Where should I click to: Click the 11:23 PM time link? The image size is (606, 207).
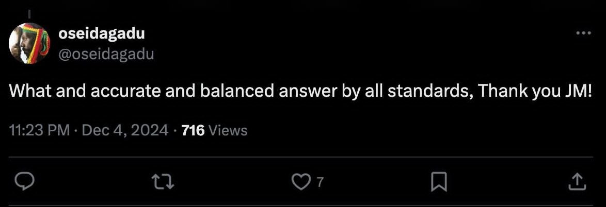(x=39, y=130)
